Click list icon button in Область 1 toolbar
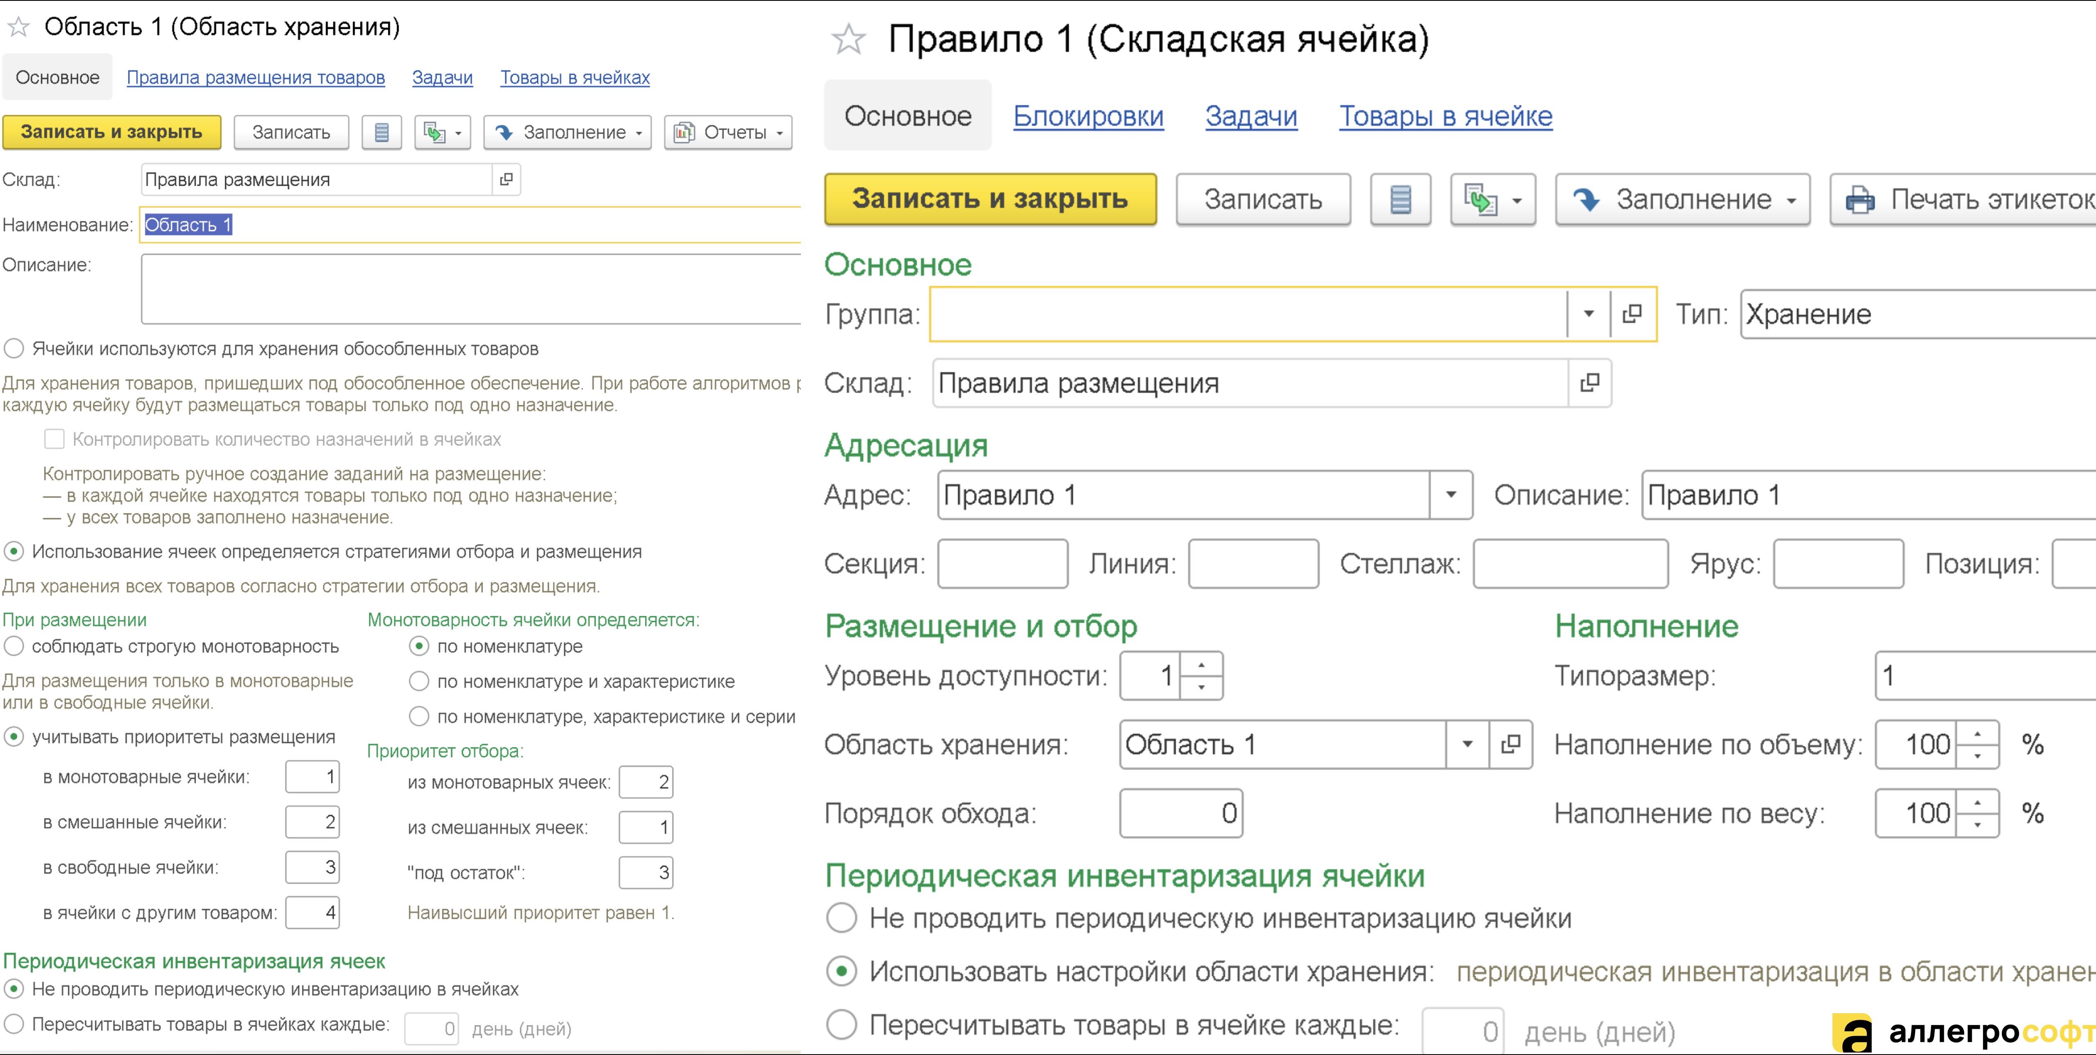This screenshot has width=2096, height=1055. point(382,132)
